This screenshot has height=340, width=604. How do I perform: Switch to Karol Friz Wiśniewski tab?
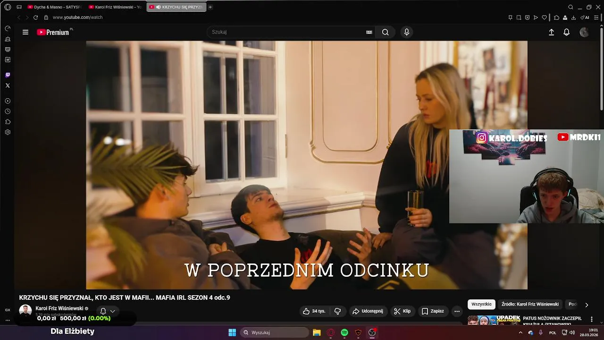click(x=115, y=7)
